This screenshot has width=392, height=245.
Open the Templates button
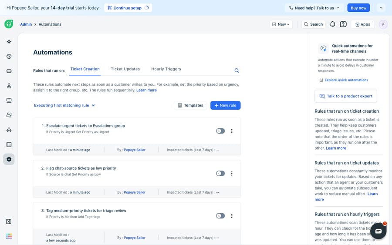tap(190, 105)
